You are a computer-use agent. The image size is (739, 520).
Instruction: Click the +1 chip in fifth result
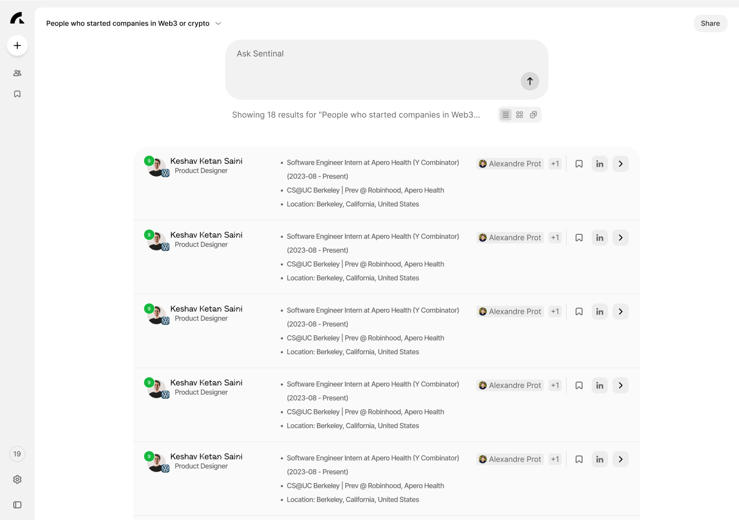point(555,459)
